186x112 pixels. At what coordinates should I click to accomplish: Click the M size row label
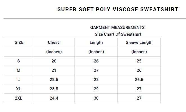(19, 70)
